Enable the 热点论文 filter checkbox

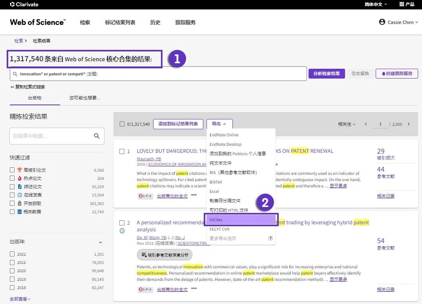coord(12,178)
